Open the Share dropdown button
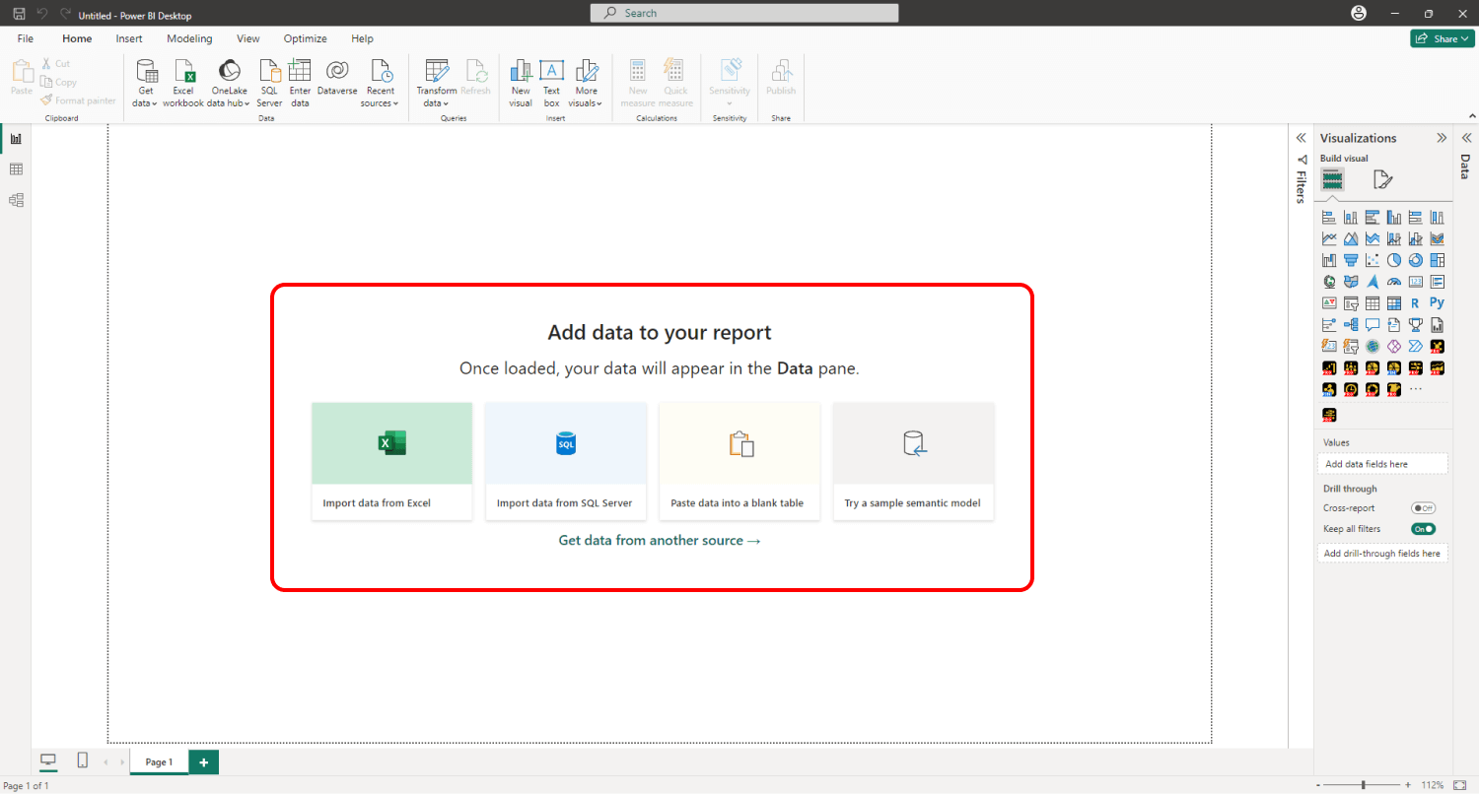The height and width of the screenshot is (794, 1479). tap(1442, 38)
